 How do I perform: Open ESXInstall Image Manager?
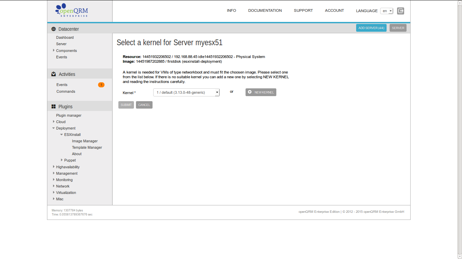(x=85, y=141)
